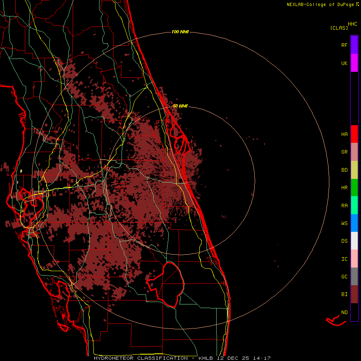Click the RF purple legend swatch
This screenshot has height=361, width=361.
[x=354, y=45]
